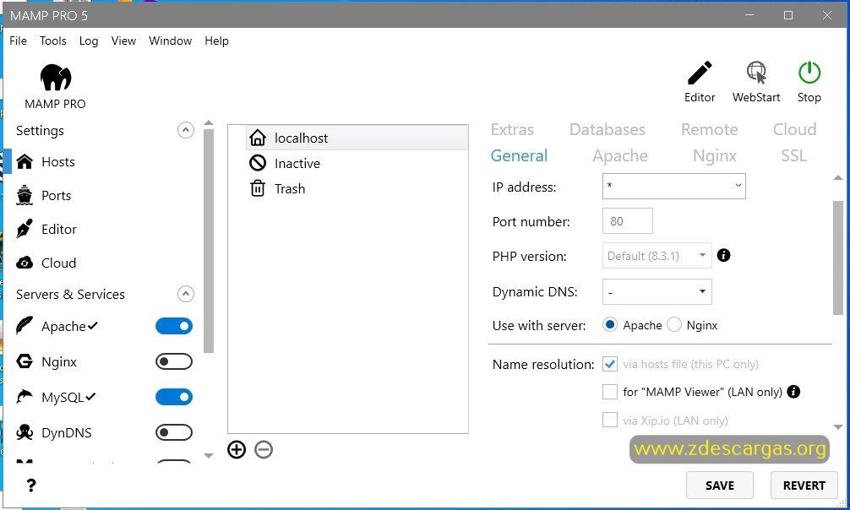850x510 pixels.
Task: Switch to the SSL tab
Action: 793,155
